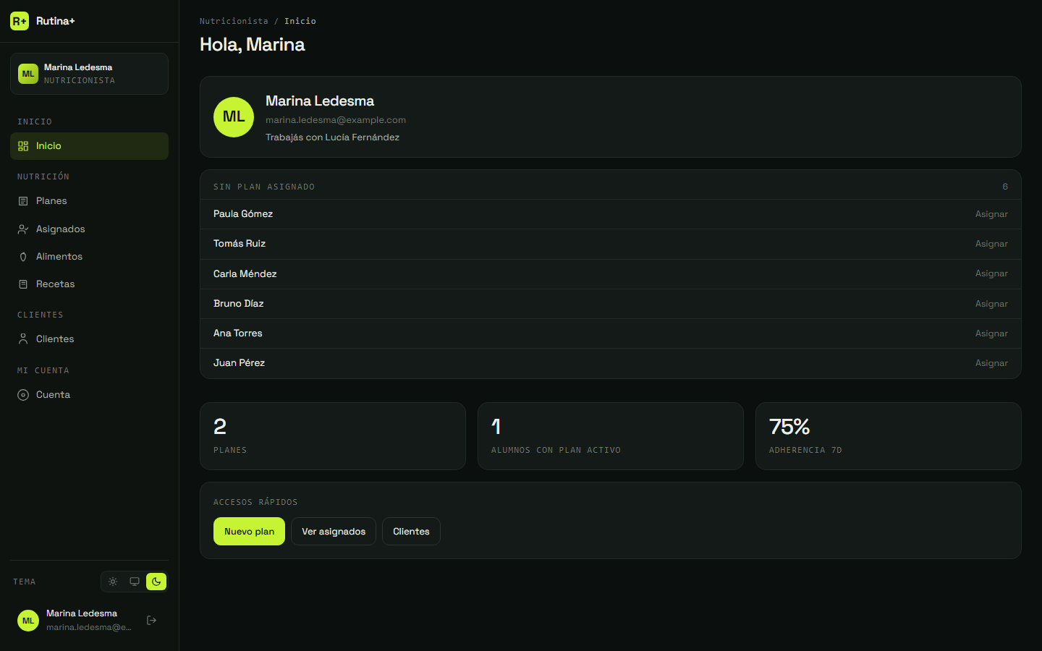Viewport: 1042px width, 651px height.
Task: Click Asignar for Juan Pérez
Action: [991, 363]
